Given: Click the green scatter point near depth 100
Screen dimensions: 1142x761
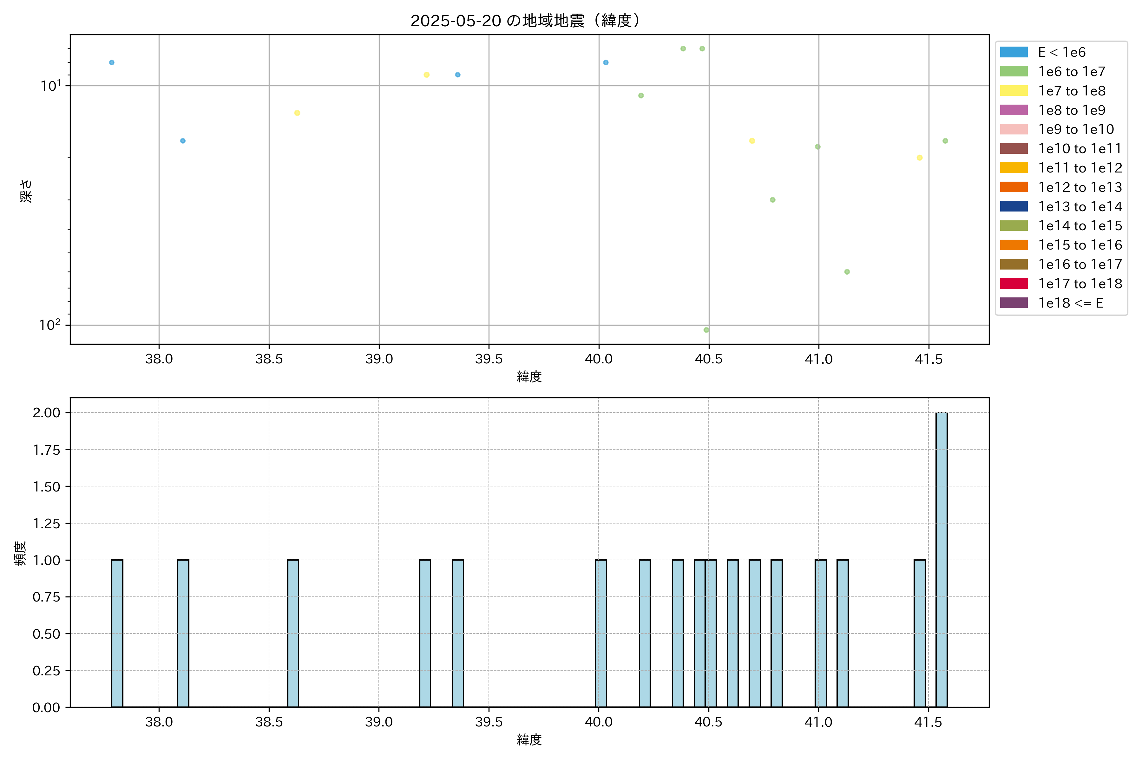Looking at the screenshot, I should [x=706, y=330].
